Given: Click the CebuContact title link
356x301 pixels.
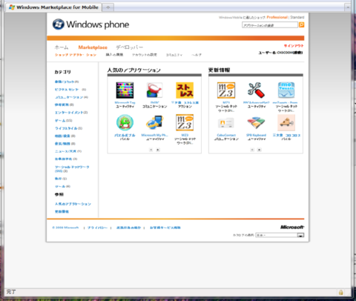Looking at the screenshot, I should (226, 135).
